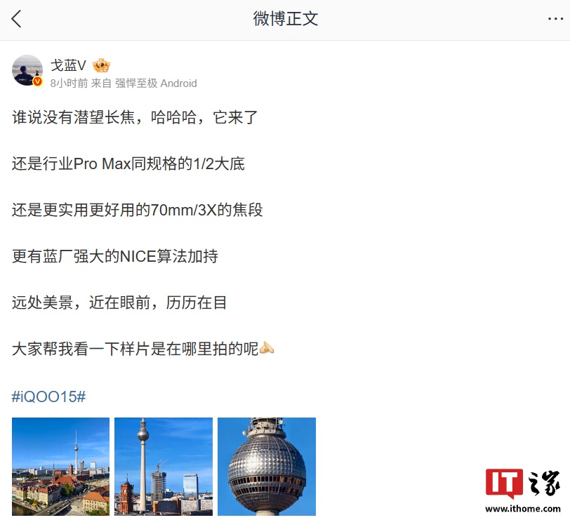
Task: Tap the 强悍至极 Android source label
Action: [x=156, y=84]
